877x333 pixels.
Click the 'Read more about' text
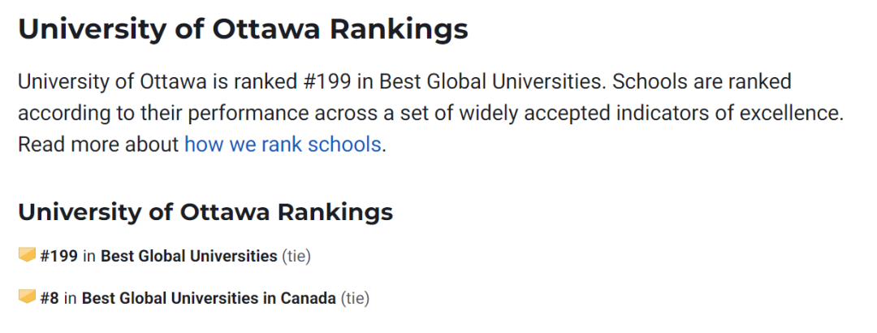point(98,145)
